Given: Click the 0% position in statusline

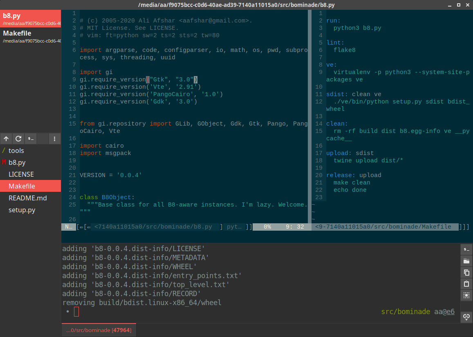Looking at the screenshot, I should [x=267, y=227].
